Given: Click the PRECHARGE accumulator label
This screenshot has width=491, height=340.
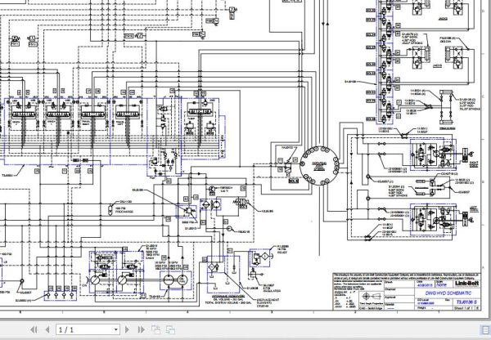Looking at the screenshot, I should click(x=124, y=212).
